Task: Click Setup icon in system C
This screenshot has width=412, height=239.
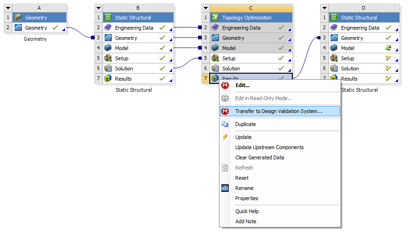Action: 215,58
